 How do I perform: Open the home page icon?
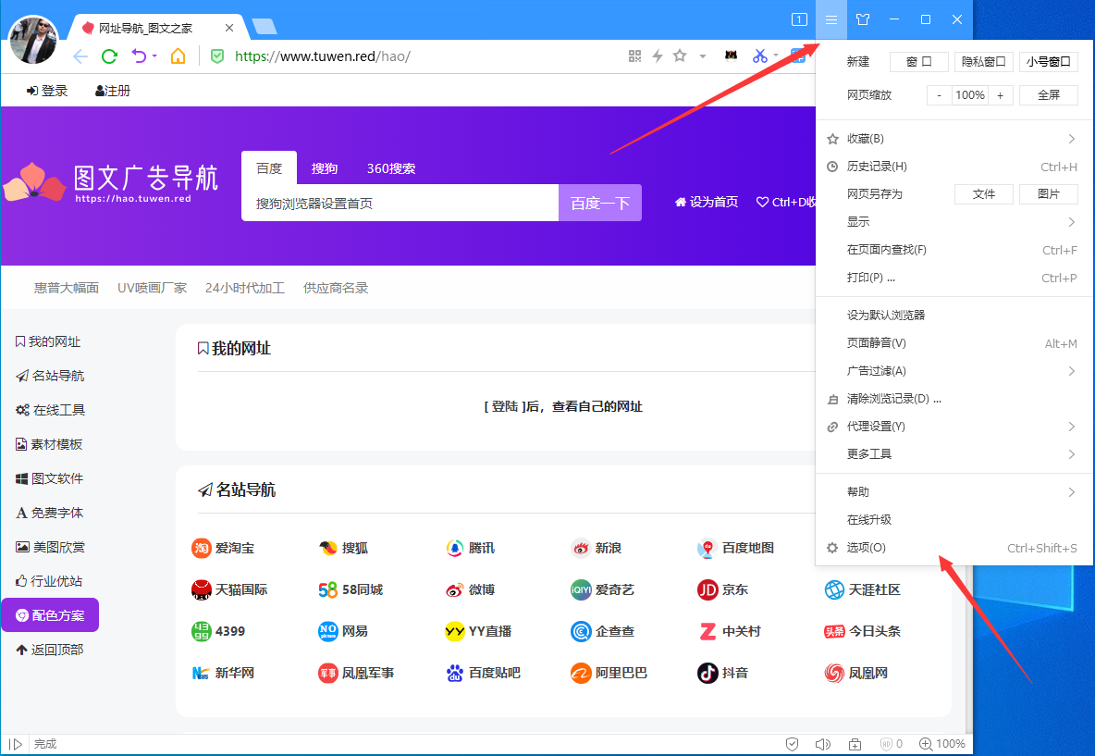click(178, 56)
